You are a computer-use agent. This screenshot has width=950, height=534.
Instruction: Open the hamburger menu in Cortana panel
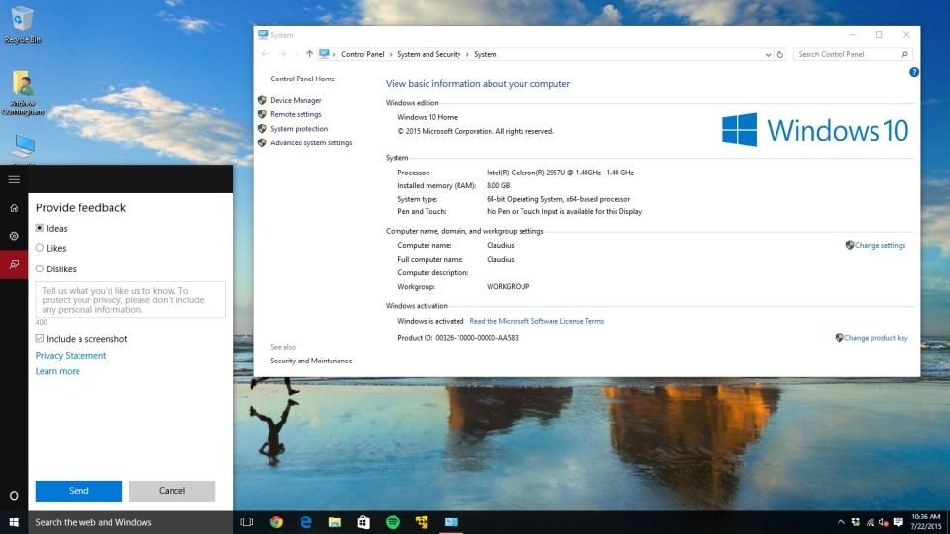(14, 179)
